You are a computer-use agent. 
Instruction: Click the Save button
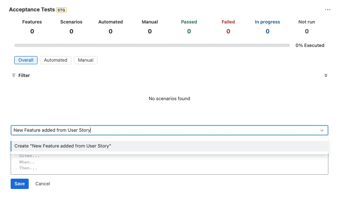click(x=19, y=184)
